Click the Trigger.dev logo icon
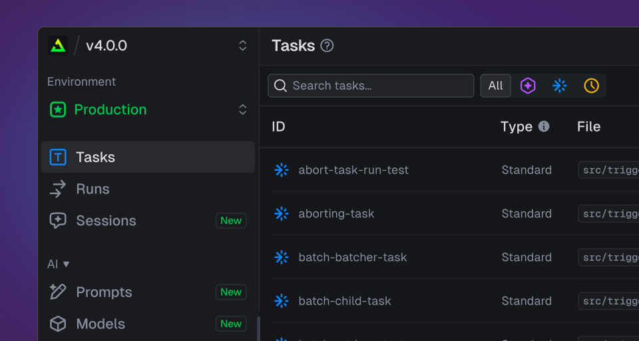This screenshot has height=341, width=639. (58, 45)
